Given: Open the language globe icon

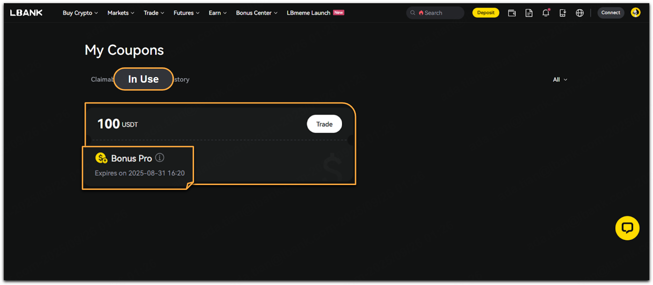Looking at the screenshot, I should click(x=579, y=13).
